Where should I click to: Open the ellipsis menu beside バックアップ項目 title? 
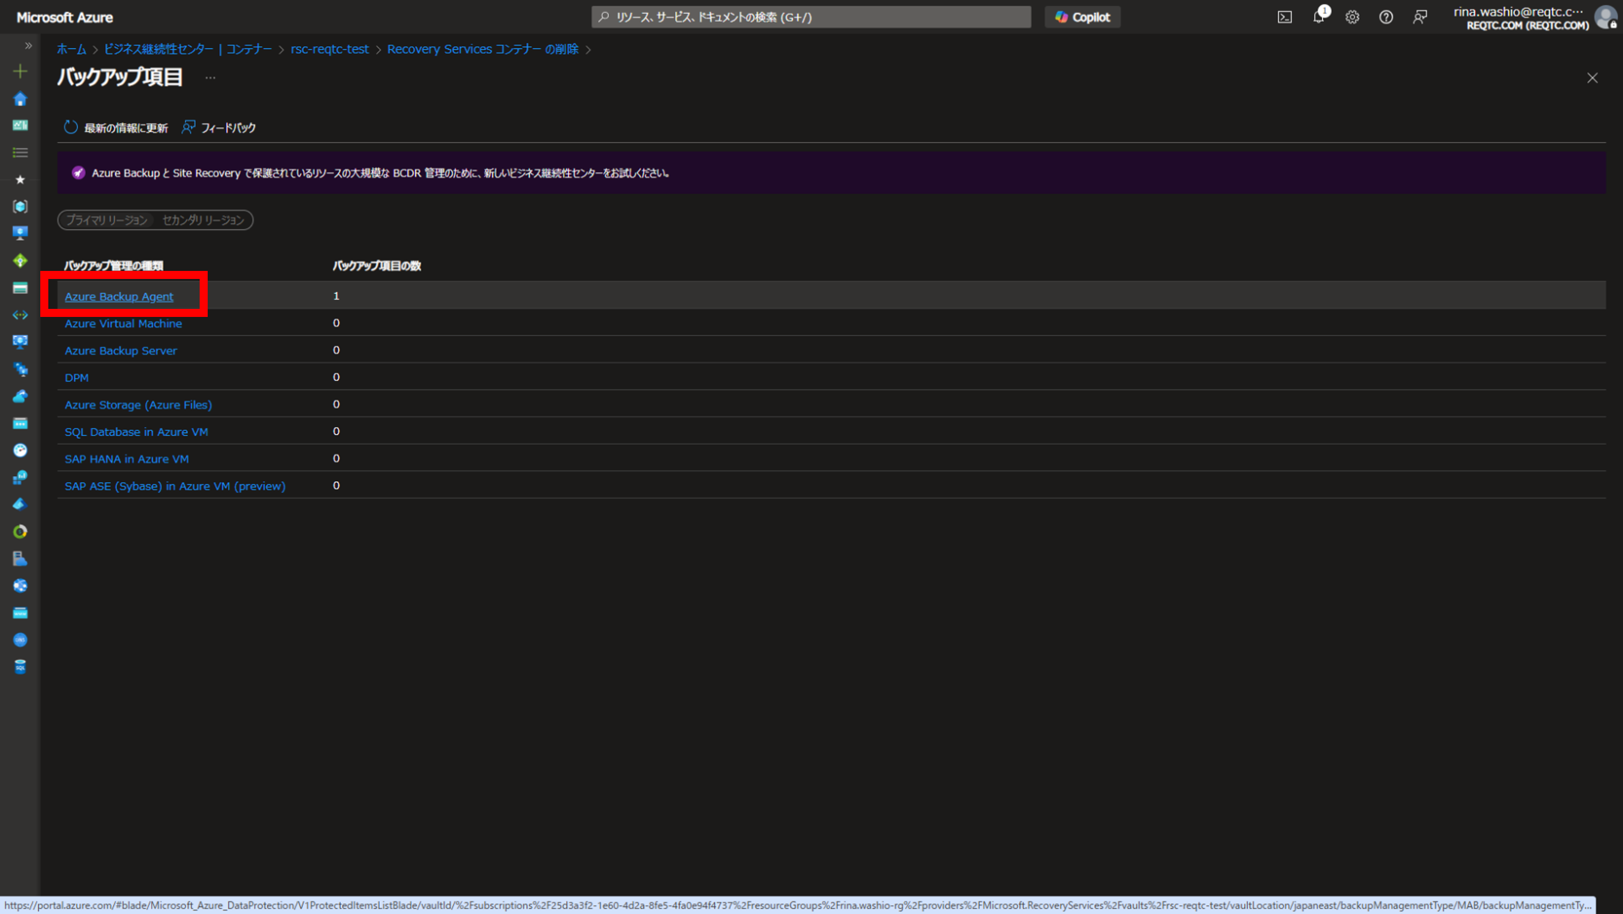tap(211, 78)
